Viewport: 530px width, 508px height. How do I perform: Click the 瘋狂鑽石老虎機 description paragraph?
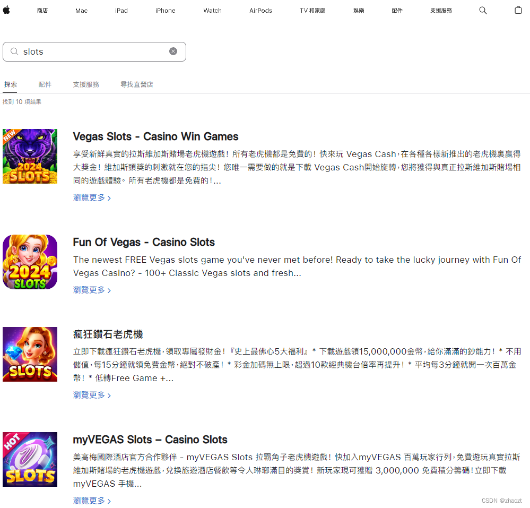pos(297,365)
